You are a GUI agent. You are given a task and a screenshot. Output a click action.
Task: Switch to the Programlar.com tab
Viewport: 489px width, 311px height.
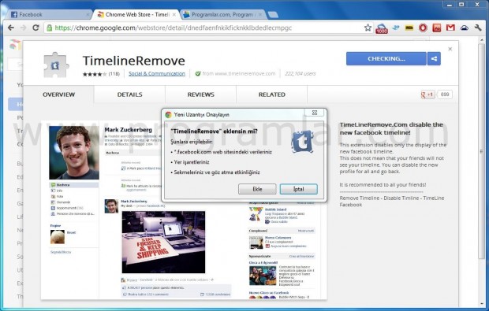[x=222, y=14]
